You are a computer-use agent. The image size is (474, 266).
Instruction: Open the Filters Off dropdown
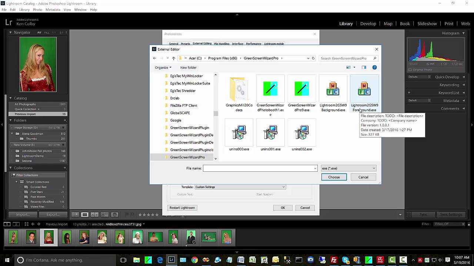click(x=450, y=224)
